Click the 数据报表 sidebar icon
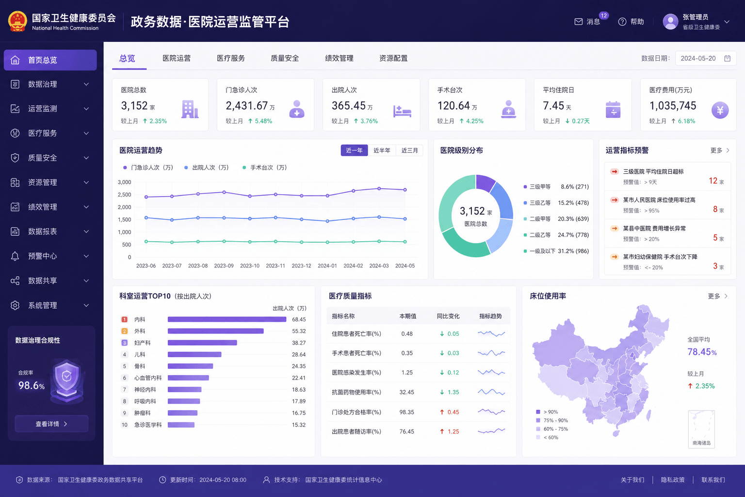This screenshot has height=497, width=745. pyautogui.click(x=15, y=232)
